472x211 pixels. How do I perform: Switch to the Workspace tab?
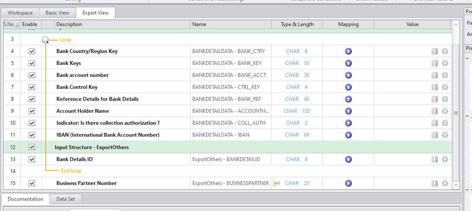point(20,13)
